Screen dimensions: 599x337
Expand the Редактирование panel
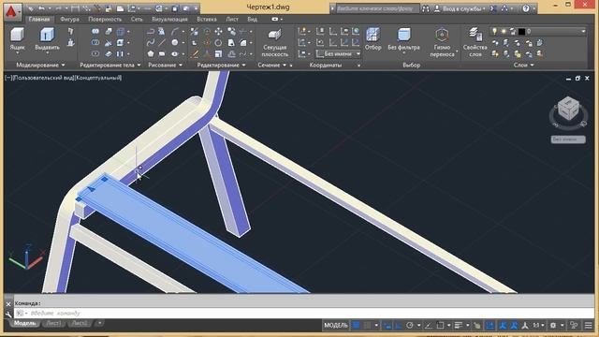point(221,65)
